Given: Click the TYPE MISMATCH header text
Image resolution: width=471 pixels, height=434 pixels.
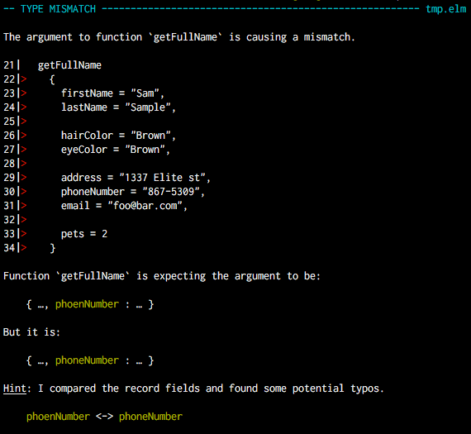Looking at the screenshot, I should (x=59, y=9).
